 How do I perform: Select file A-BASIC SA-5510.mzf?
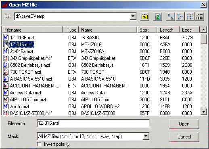point(31,79)
